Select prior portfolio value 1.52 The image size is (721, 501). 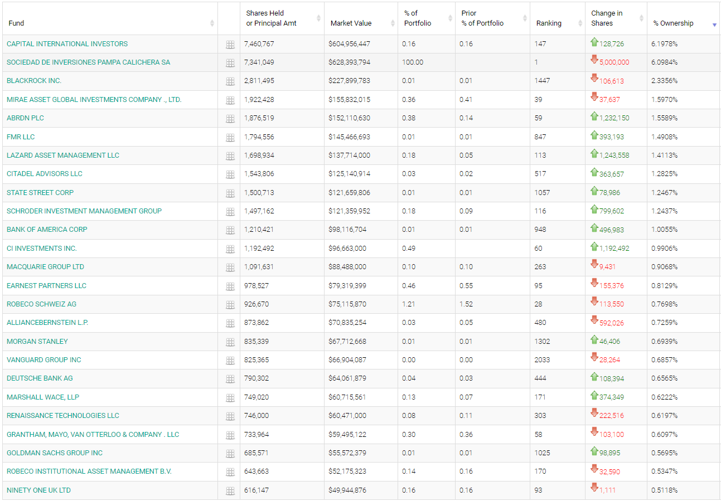[466, 304]
